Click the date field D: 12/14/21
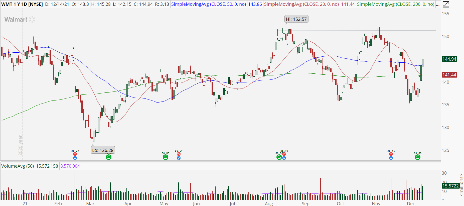 point(57,4)
